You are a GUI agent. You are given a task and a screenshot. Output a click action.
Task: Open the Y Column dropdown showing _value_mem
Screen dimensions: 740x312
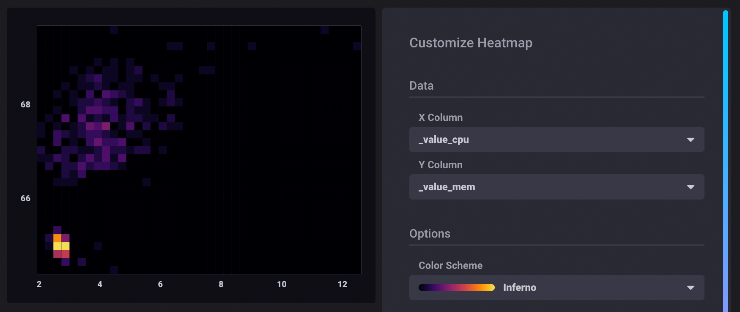(550, 187)
